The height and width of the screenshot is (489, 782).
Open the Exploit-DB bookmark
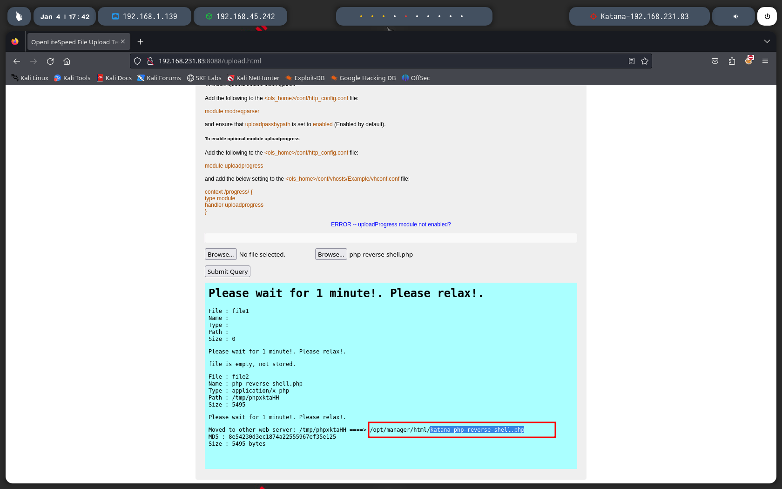click(x=305, y=78)
